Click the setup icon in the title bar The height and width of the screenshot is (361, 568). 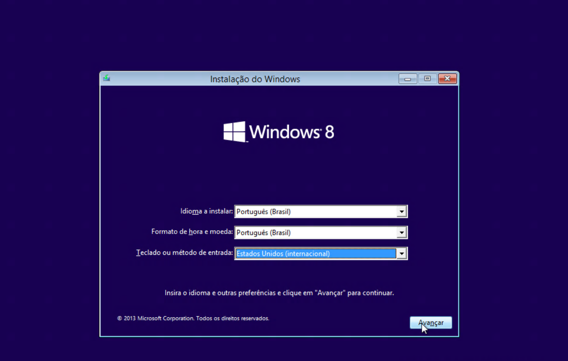pos(107,78)
